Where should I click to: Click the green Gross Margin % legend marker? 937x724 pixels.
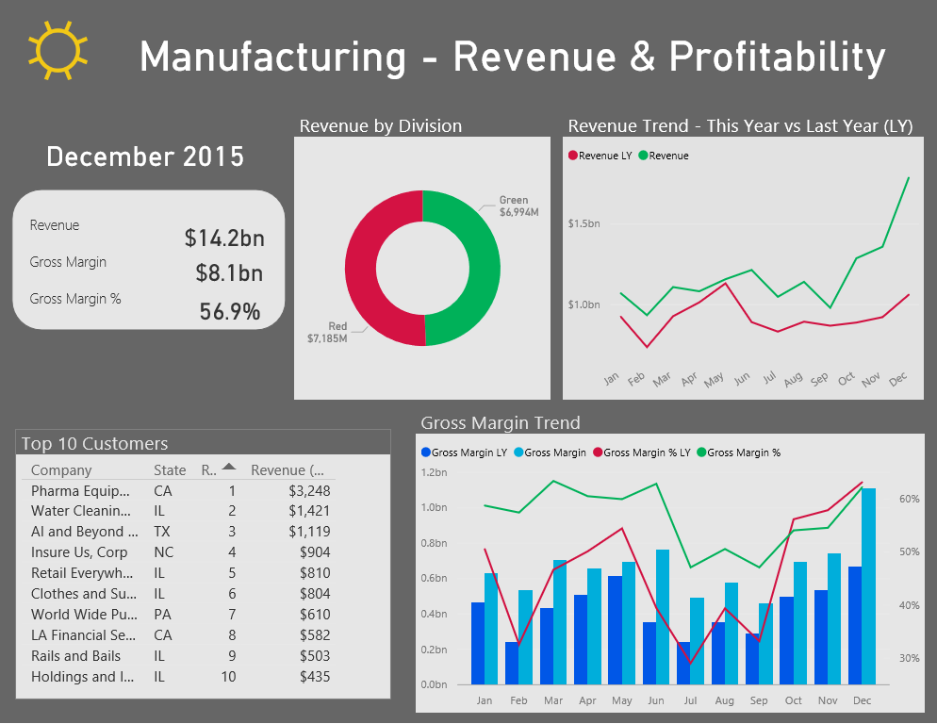(x=701, y=452)
